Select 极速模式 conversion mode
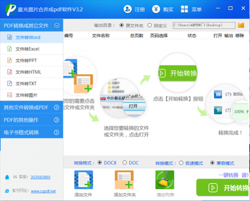The width and height of the screenshot is (250, 201). (x=181, y=163)
